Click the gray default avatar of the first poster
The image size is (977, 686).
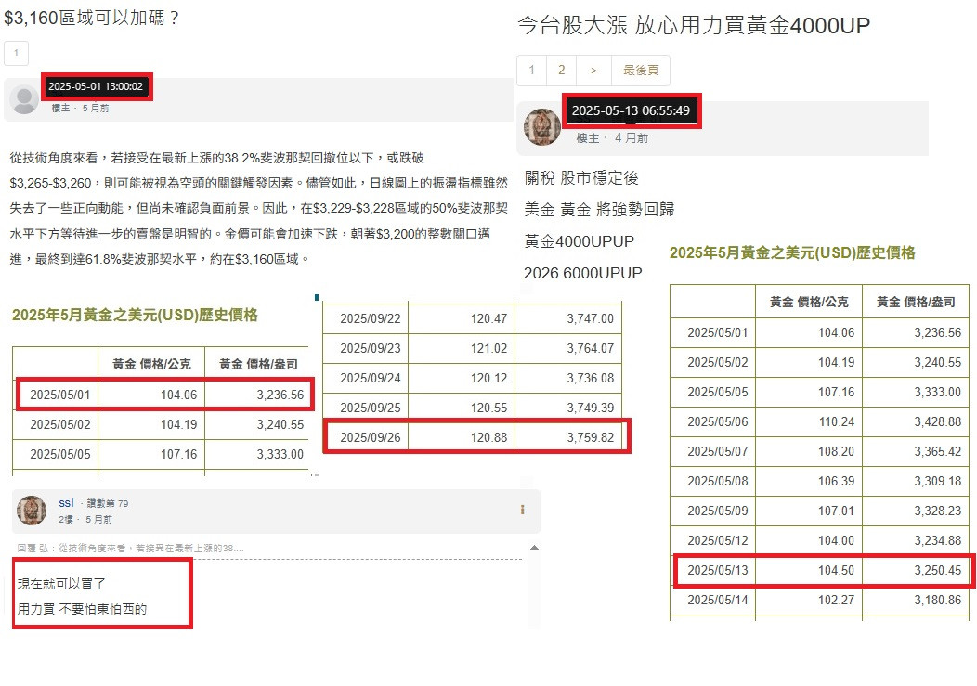[x=23, y=98]
